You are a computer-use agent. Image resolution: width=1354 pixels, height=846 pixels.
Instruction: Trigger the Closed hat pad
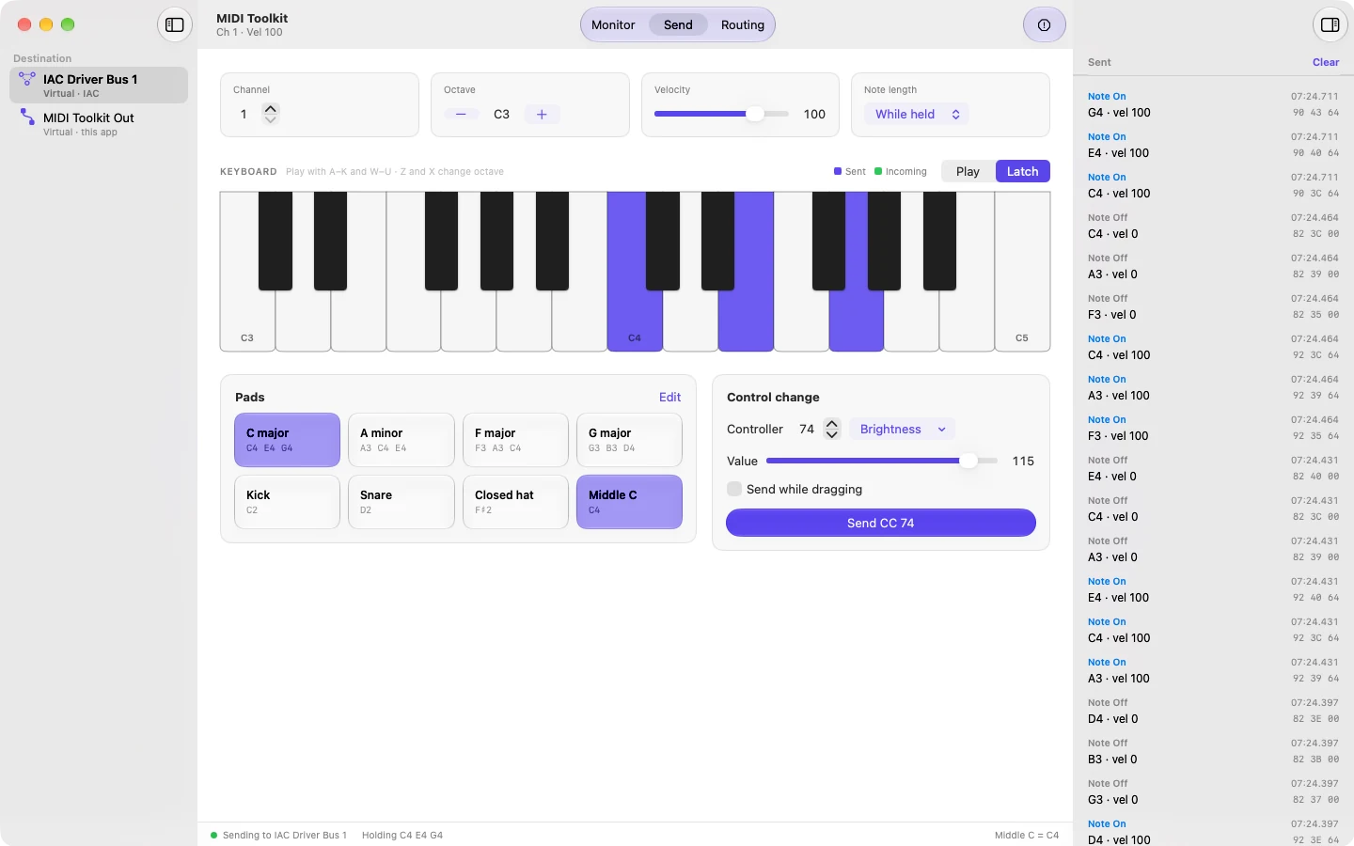point(515,502)
